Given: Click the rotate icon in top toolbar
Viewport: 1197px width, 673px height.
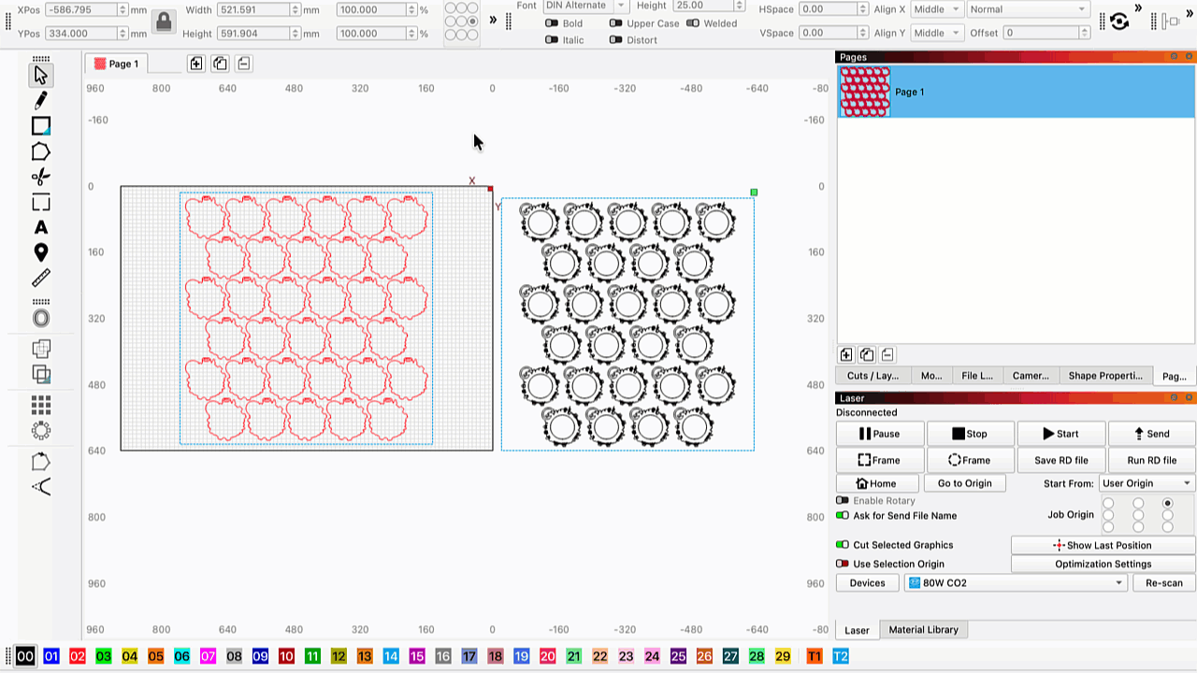Looking at the screenshot, I should click(x=1118, y=21).
